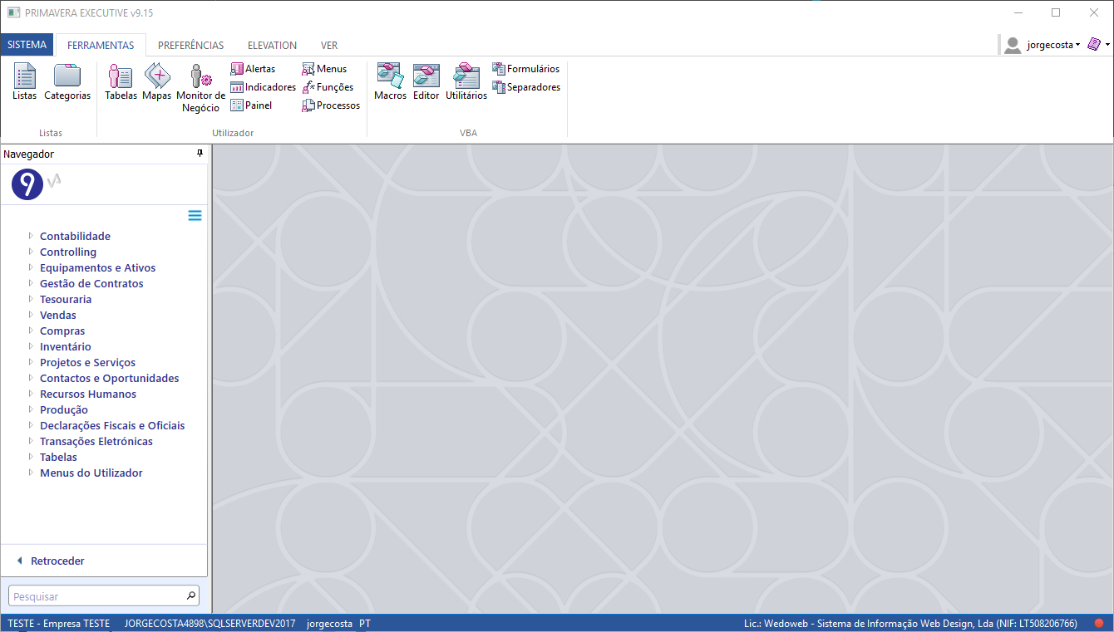Select Vendas in the navigator

click(58, 316)
